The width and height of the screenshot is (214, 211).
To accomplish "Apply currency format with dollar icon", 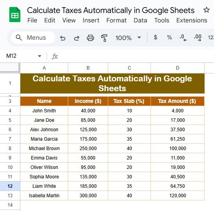I will coord(156,37).
